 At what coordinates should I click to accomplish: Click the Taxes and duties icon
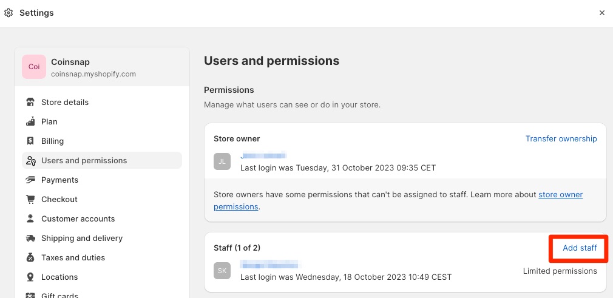click(30, 257)
